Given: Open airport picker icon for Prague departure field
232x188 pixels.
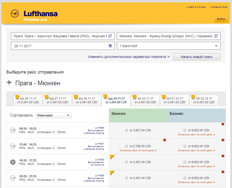Looking at the screenshot, I should pos(110,36).
